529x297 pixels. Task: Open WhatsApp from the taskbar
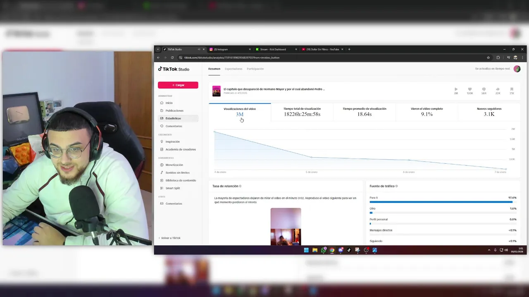point(324,250)
